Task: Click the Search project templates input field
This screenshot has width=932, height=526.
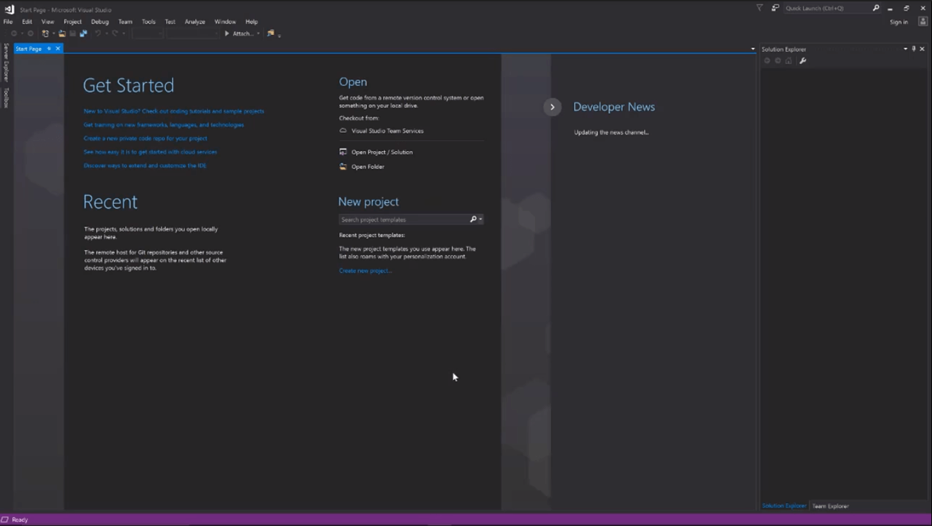Action: point(401,219)
